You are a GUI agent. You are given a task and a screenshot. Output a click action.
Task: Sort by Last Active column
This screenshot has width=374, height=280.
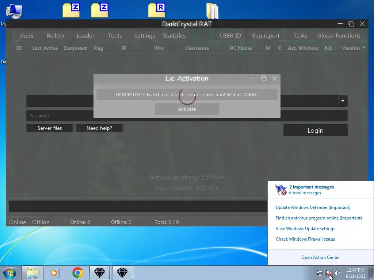(x=45, y=48)
